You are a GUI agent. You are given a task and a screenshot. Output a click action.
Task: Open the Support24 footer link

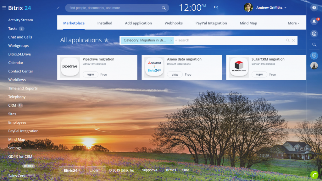149,170
